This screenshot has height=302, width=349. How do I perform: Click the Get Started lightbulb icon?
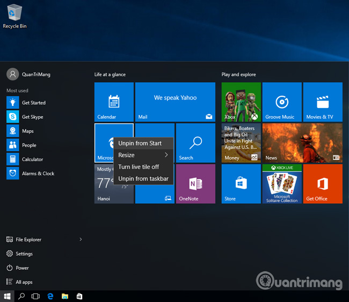pos(13,103)
